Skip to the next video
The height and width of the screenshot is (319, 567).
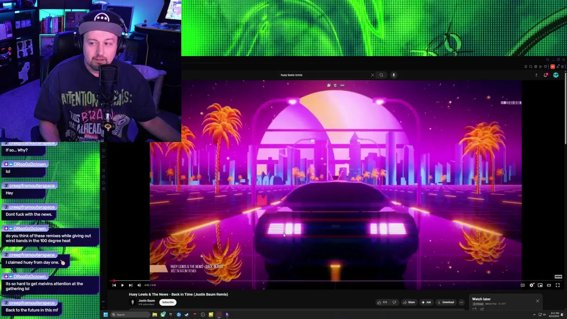[x=130, y=285]
